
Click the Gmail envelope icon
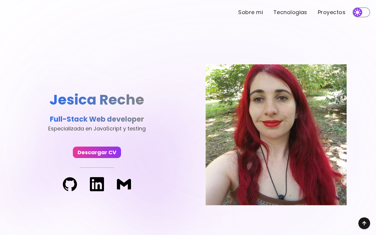point(124,184)
